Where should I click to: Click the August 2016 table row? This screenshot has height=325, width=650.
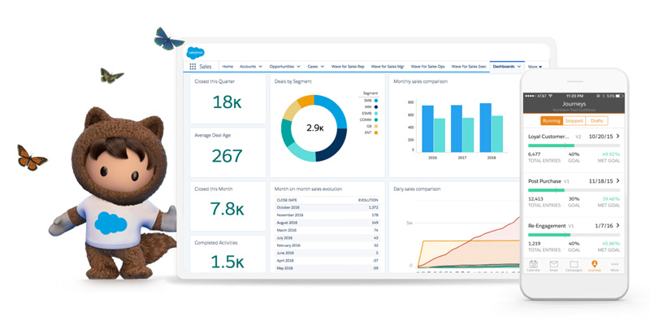[327, 222]
